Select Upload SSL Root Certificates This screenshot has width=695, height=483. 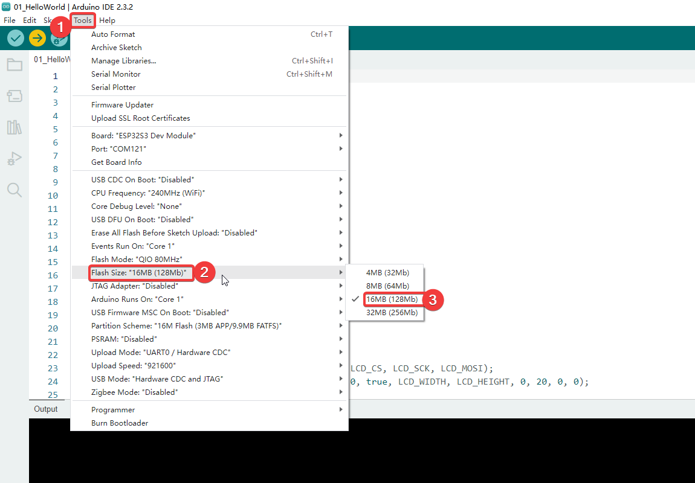pos(209,118)
